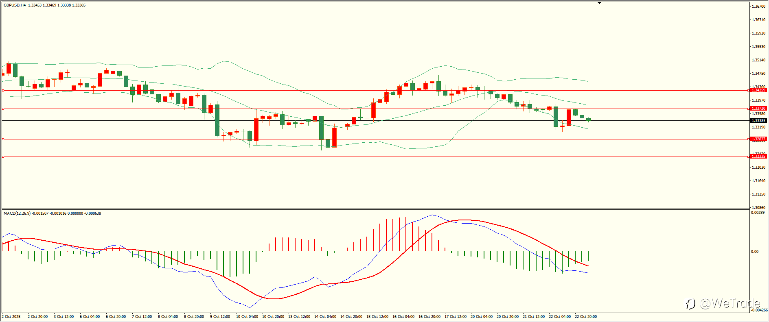Click the chart shift triangle marker at top

tap(599, 3)
